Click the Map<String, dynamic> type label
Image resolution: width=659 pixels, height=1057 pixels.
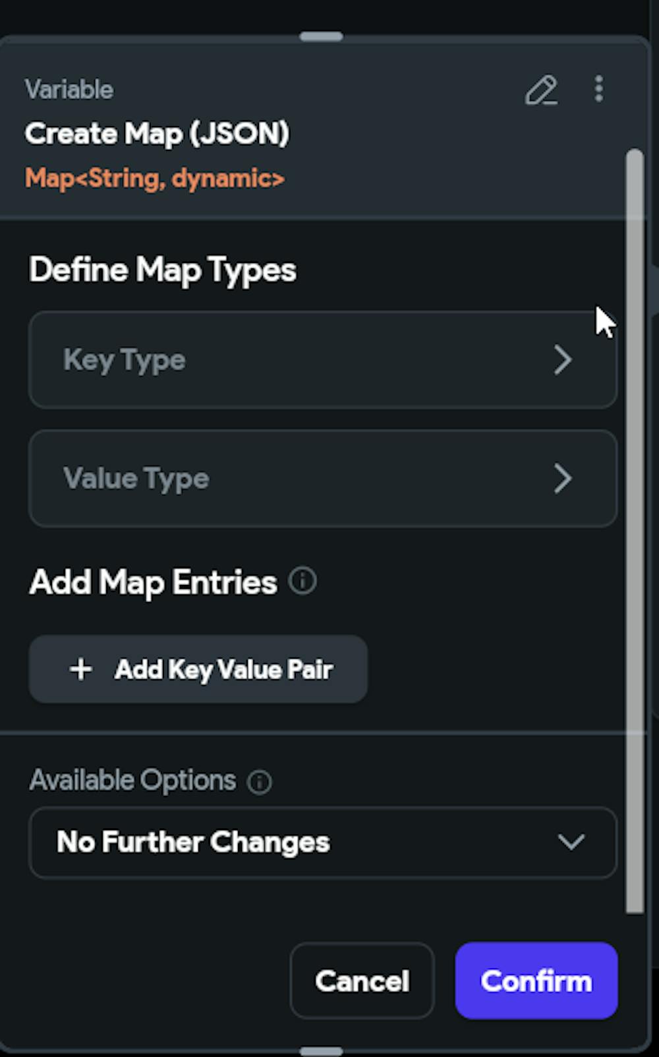coord(155,179)
